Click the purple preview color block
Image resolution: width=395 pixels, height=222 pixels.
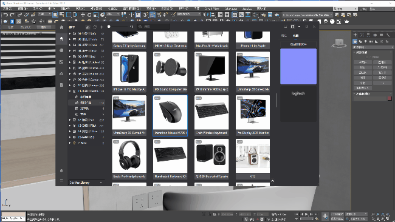tap(298, 66)
